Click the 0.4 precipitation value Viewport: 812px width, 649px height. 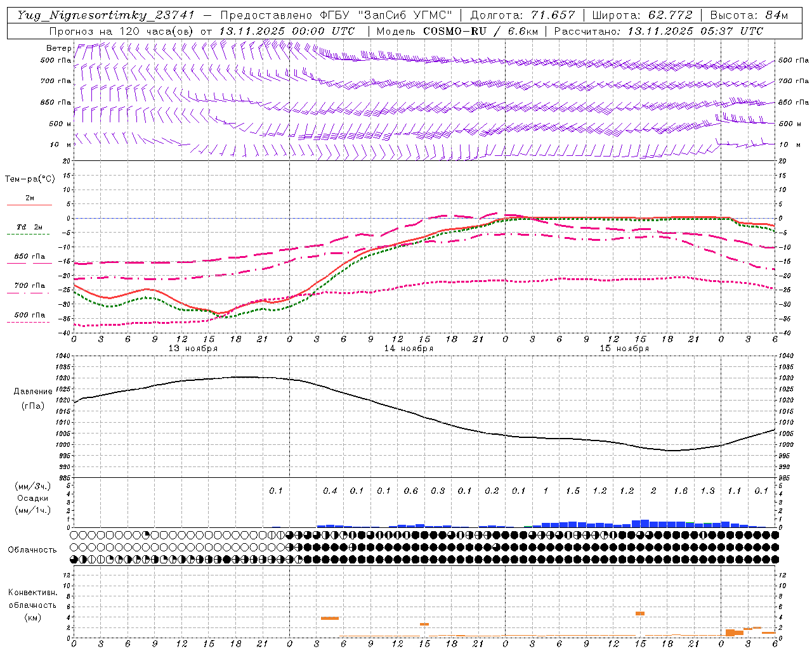point(330,491)
